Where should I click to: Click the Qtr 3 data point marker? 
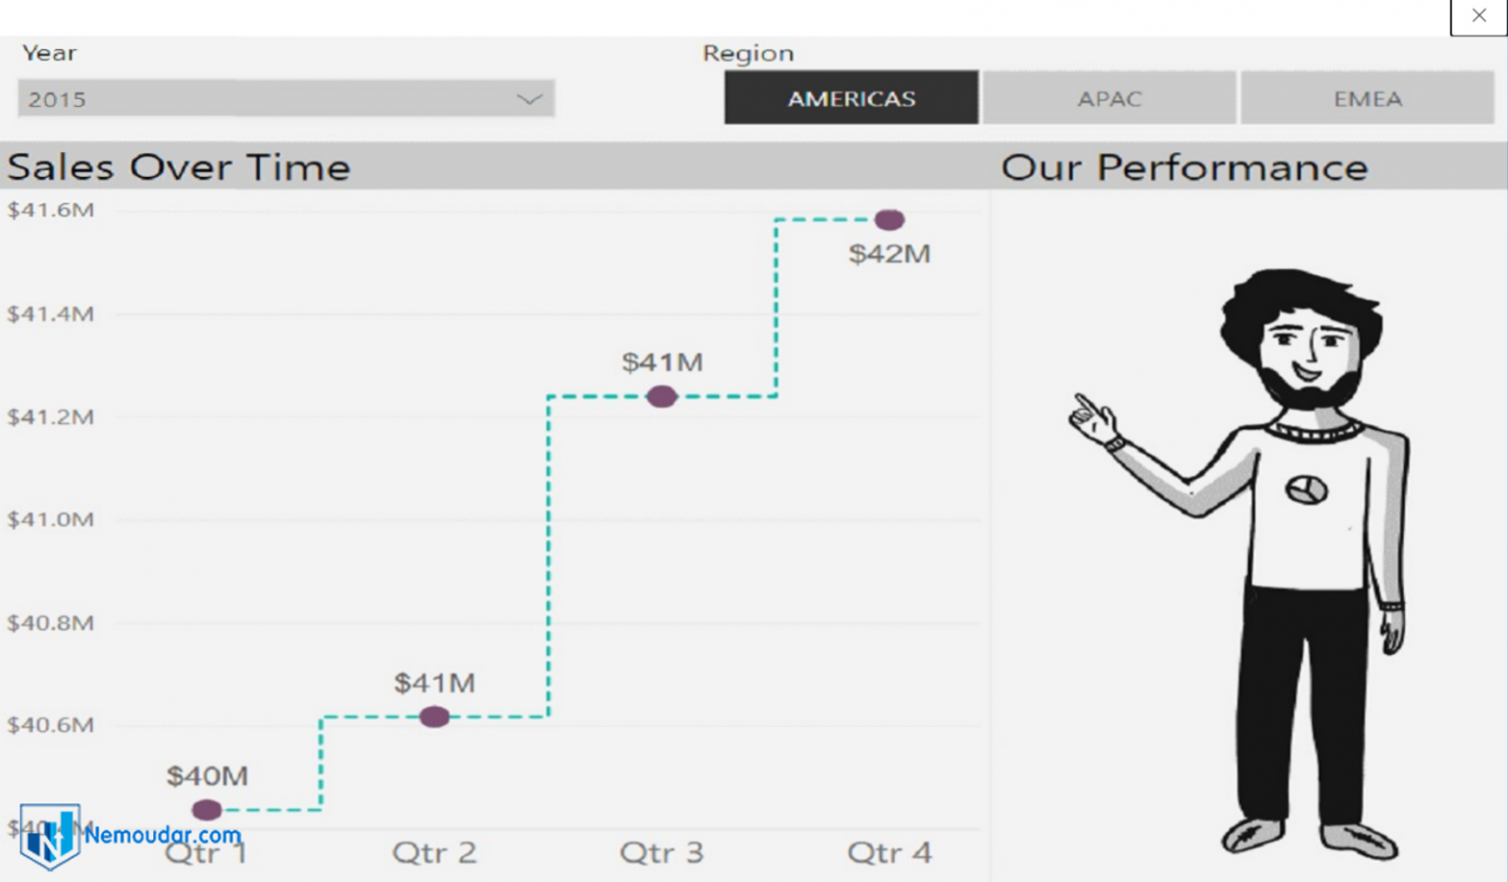tap(663, 397)
